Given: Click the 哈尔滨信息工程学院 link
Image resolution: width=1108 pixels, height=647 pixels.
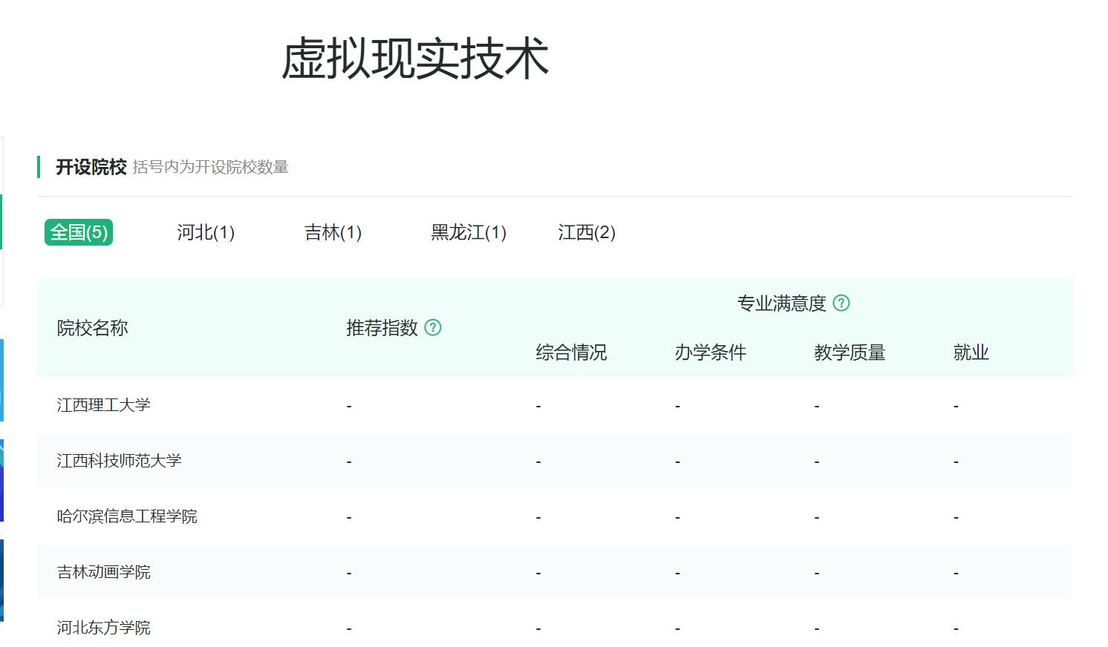Looking at the screenshot, I should point(128,516).
